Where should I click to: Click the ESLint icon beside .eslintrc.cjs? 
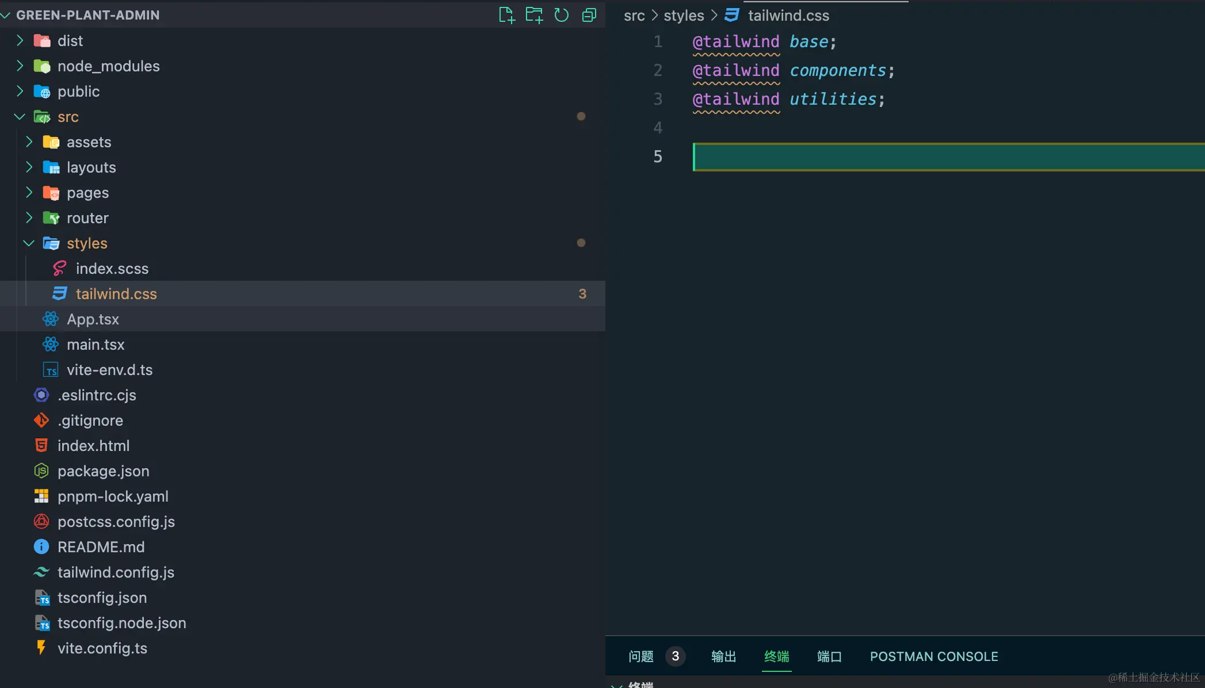pos(41,395)
